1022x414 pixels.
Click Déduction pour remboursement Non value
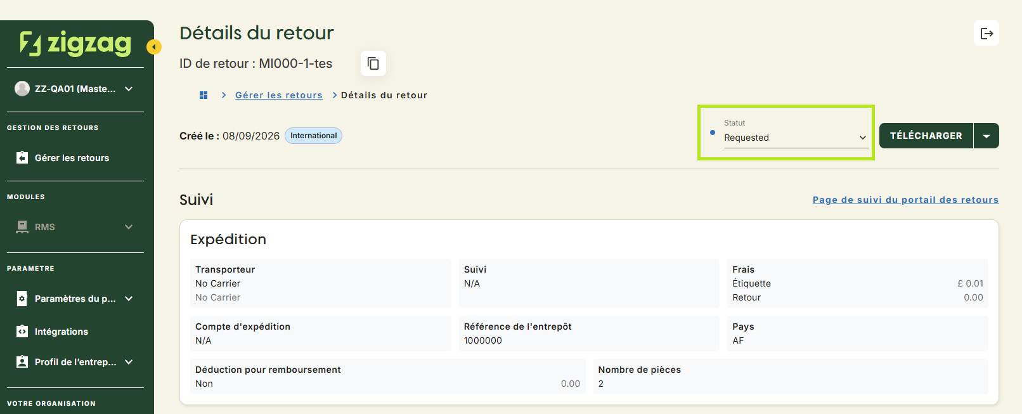(204, 384)
